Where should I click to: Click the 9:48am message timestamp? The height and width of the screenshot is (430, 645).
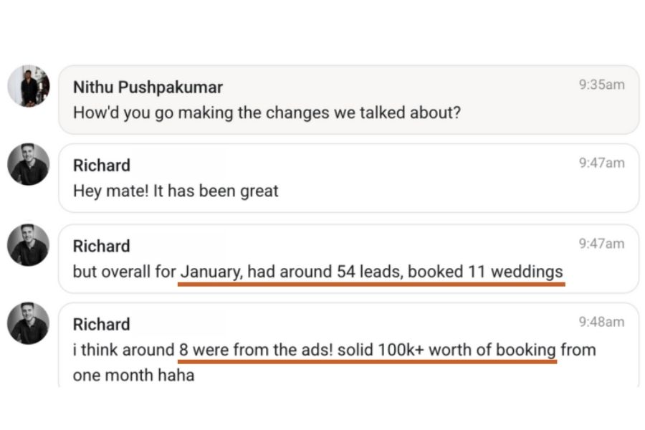602,322
